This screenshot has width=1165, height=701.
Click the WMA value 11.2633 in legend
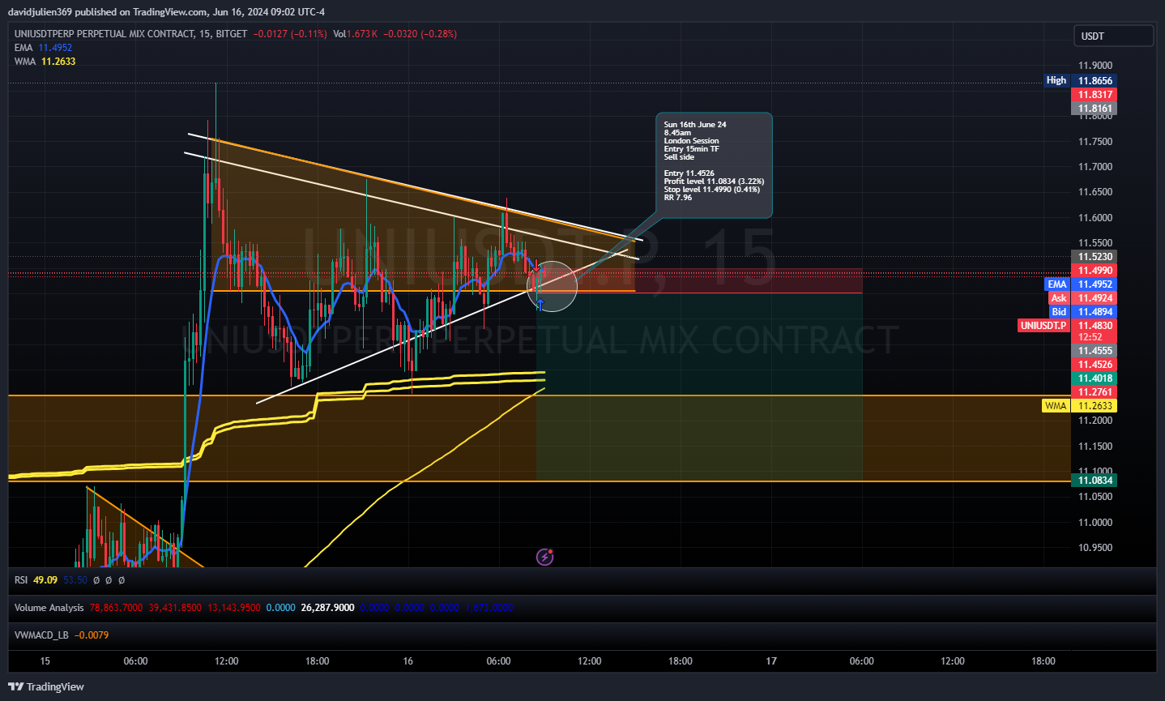(58, 62)
